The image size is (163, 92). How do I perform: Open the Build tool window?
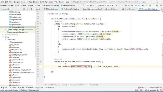pyautogui.click(x=21, y=88)
